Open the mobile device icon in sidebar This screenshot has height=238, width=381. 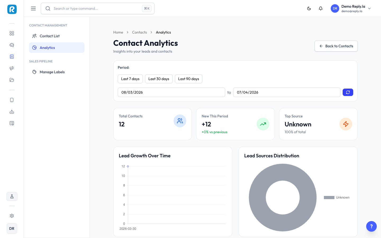pos(12,100)
